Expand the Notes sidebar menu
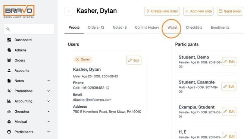The image size is (250, 139). click(x=49, y=81)
